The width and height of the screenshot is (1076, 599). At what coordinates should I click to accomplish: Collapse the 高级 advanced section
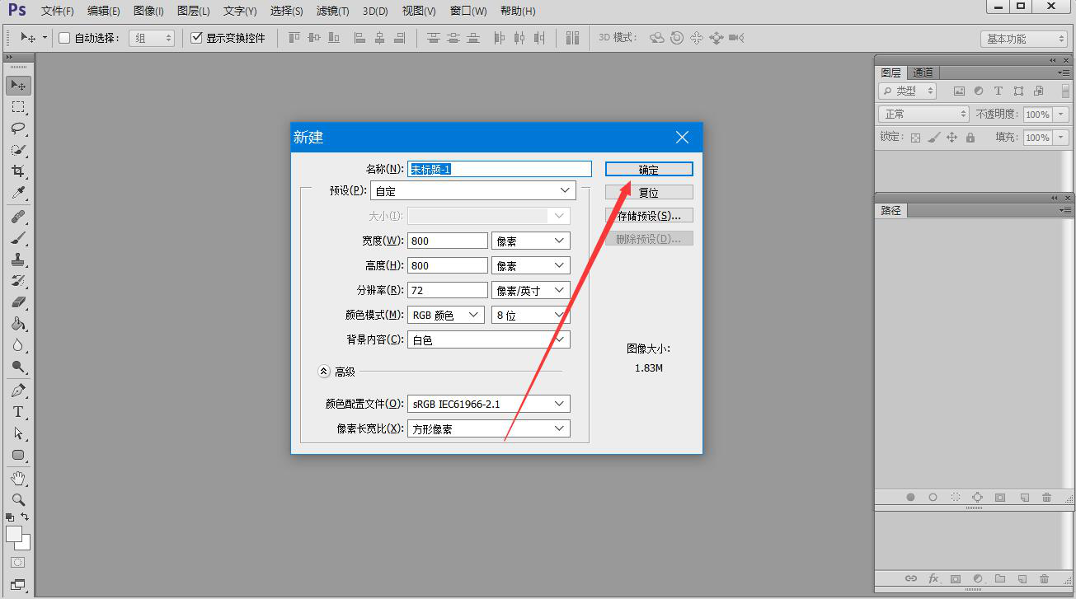coord(324,372)
